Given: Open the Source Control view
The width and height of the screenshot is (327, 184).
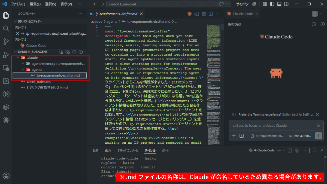Looking at the screenshot, I should tap(6, 41).
